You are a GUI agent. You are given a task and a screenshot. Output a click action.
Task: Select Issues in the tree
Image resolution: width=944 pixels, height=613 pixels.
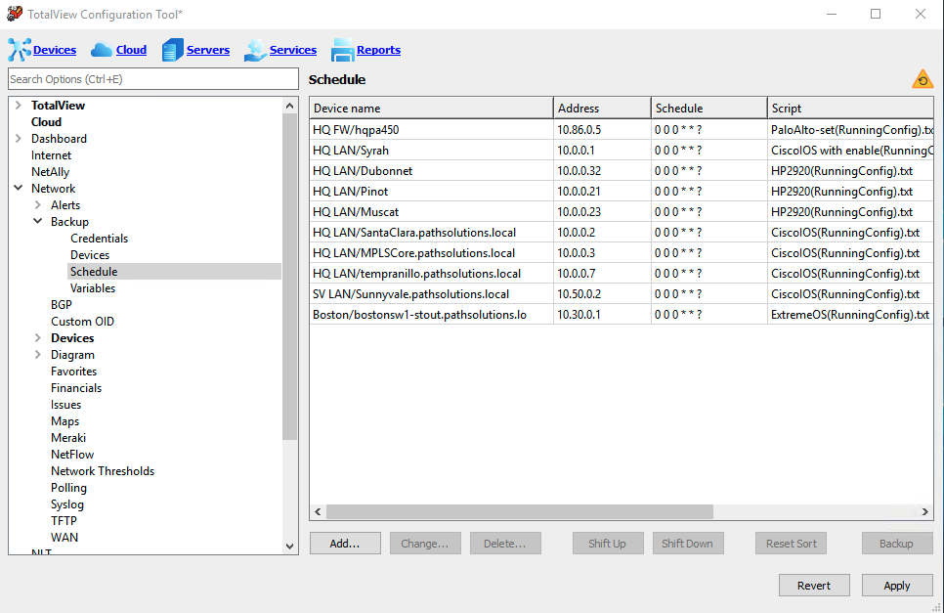click(65, 405)
